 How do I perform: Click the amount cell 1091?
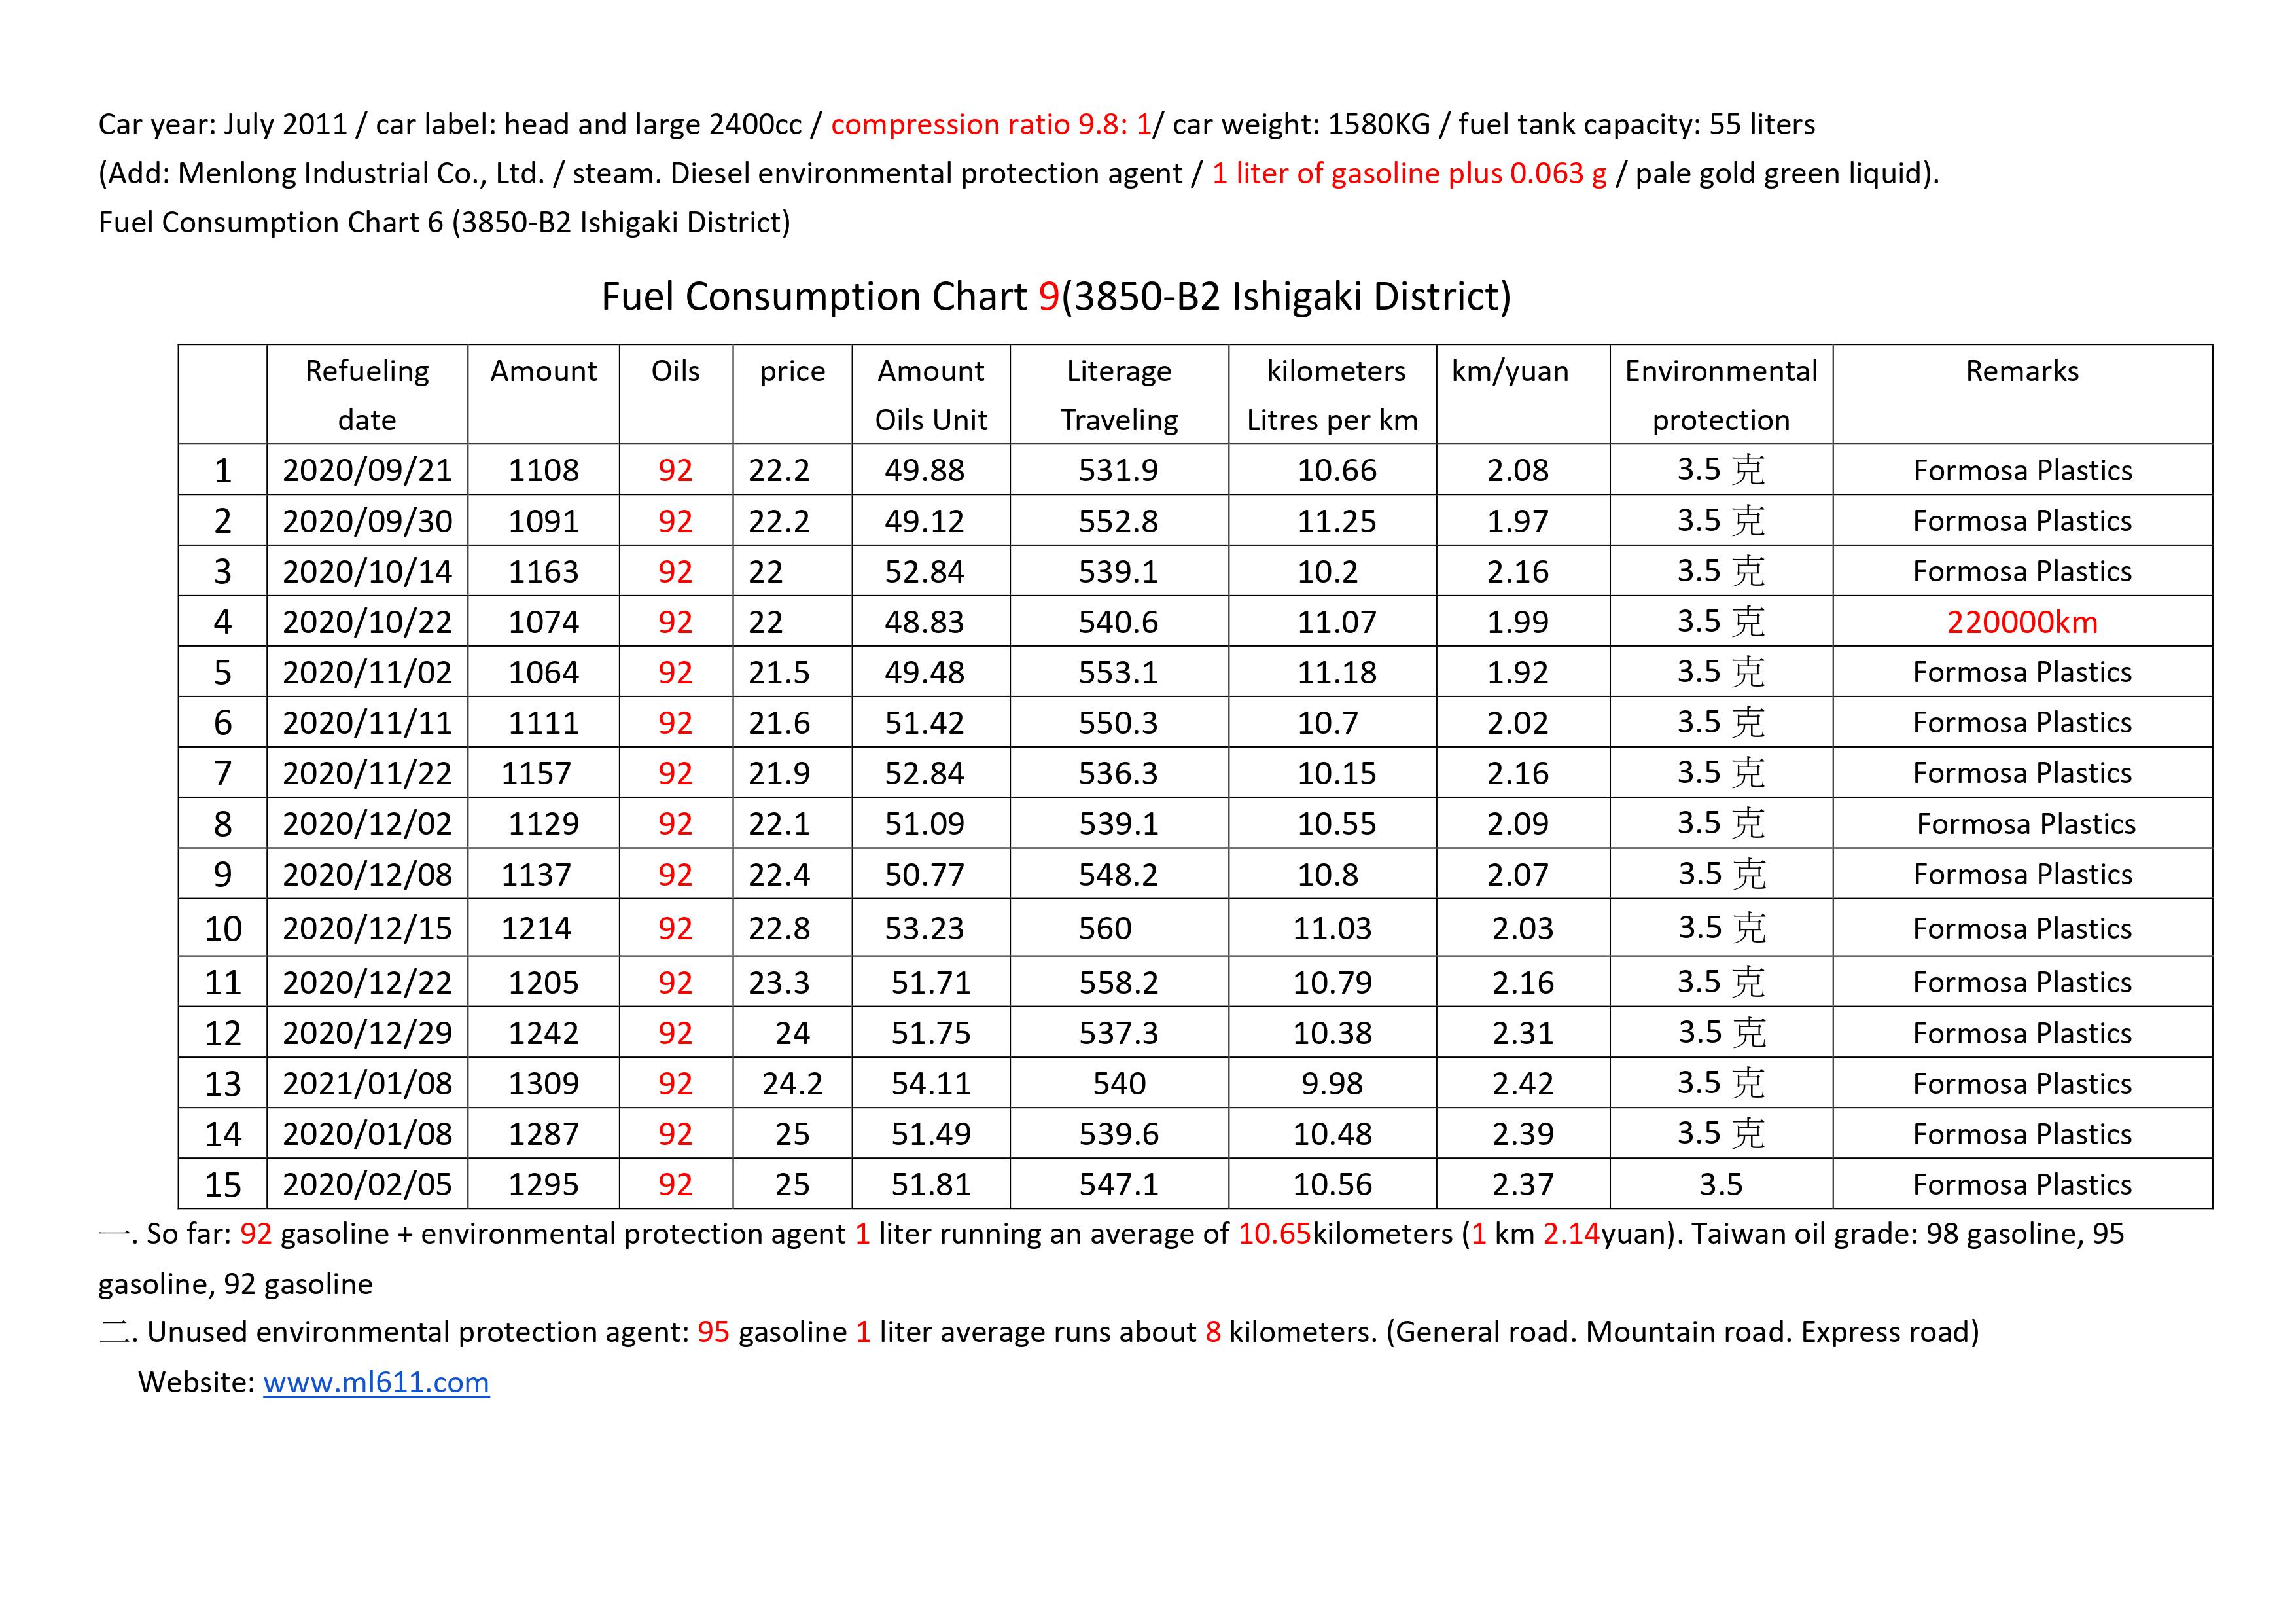click(543, 521)
